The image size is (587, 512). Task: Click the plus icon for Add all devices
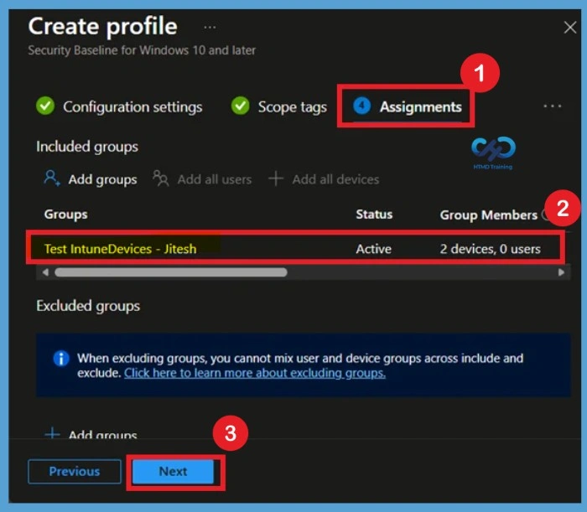[276, 178]
